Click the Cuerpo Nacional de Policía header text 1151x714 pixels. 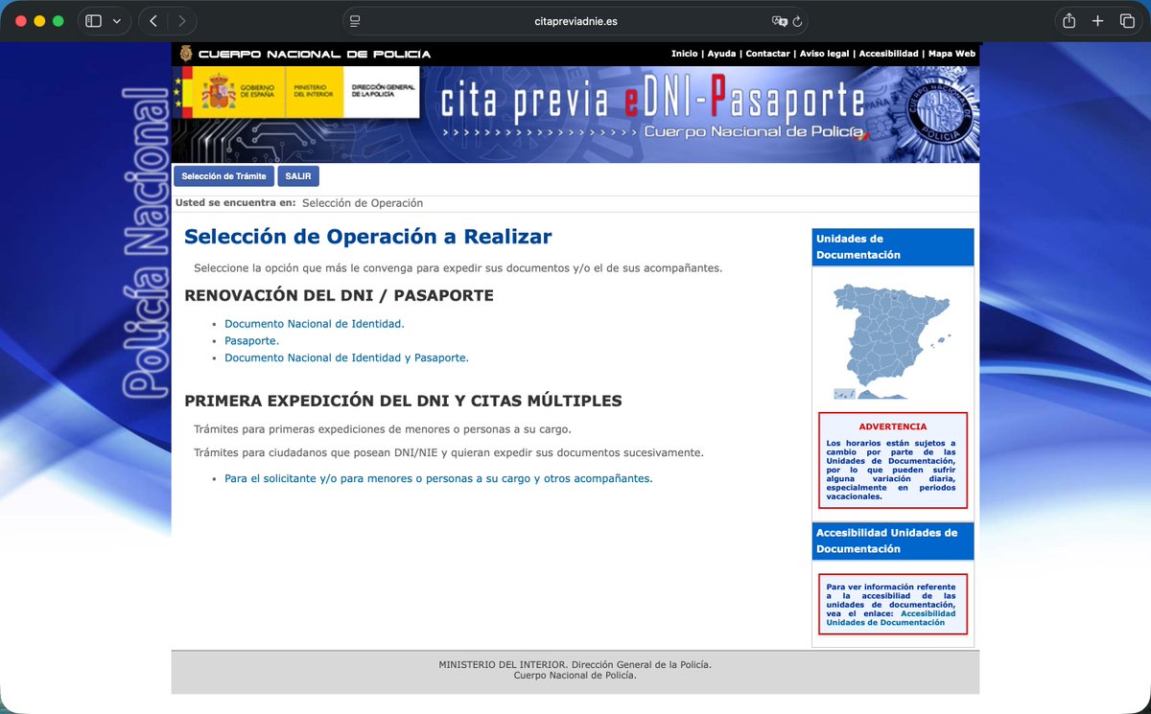315,54
